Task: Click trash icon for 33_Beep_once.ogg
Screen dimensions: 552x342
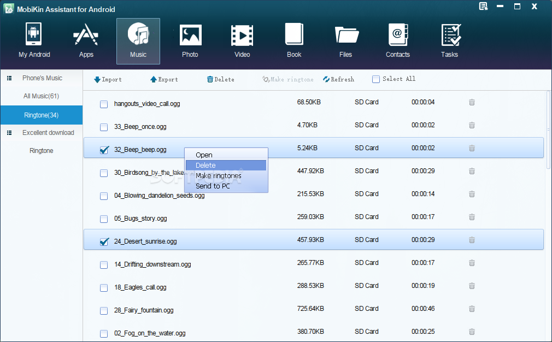Action: (472, 125)
